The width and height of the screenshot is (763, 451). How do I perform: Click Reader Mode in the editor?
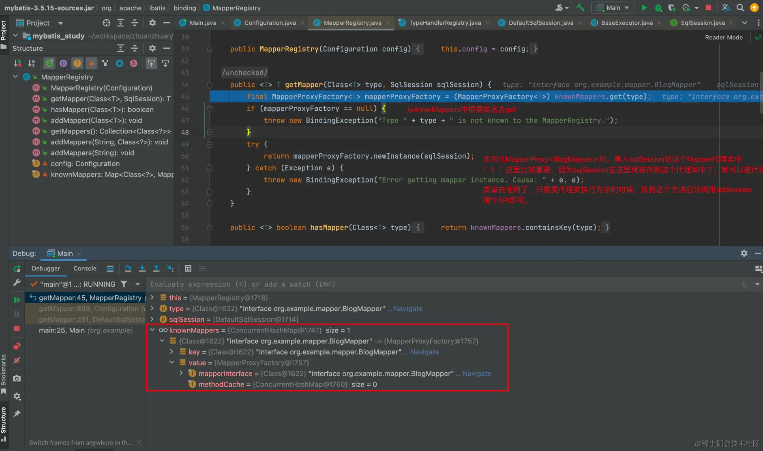[724, 37]
